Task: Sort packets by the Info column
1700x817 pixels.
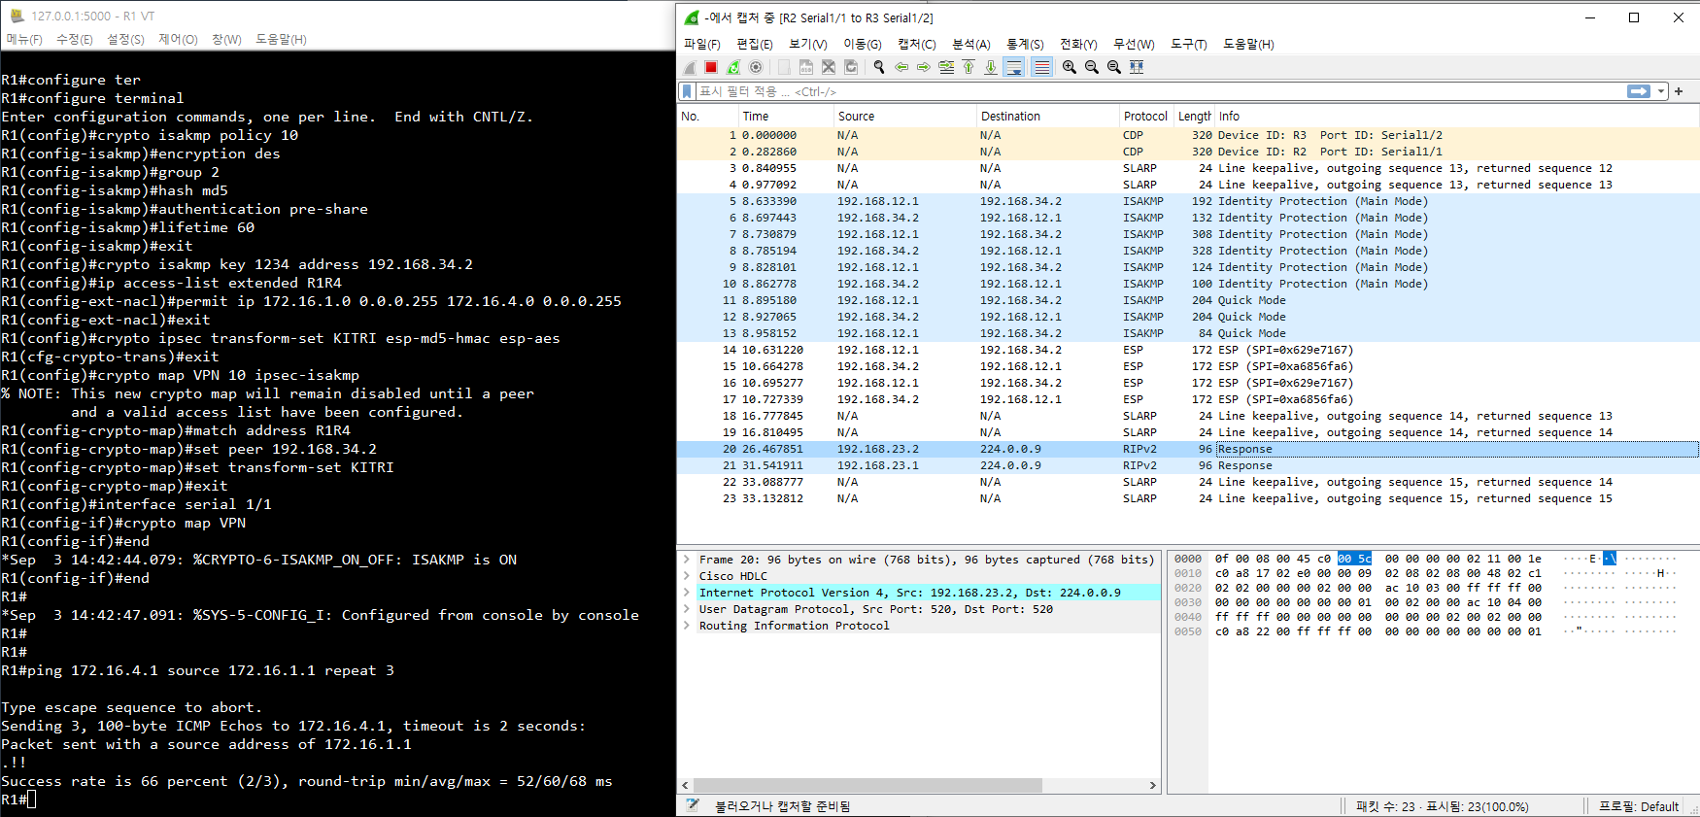Action: [x=1456, y=116]
